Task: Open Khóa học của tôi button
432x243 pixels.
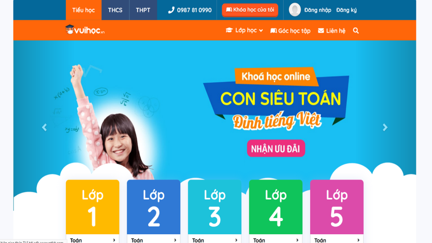Action: pos(250,10)
